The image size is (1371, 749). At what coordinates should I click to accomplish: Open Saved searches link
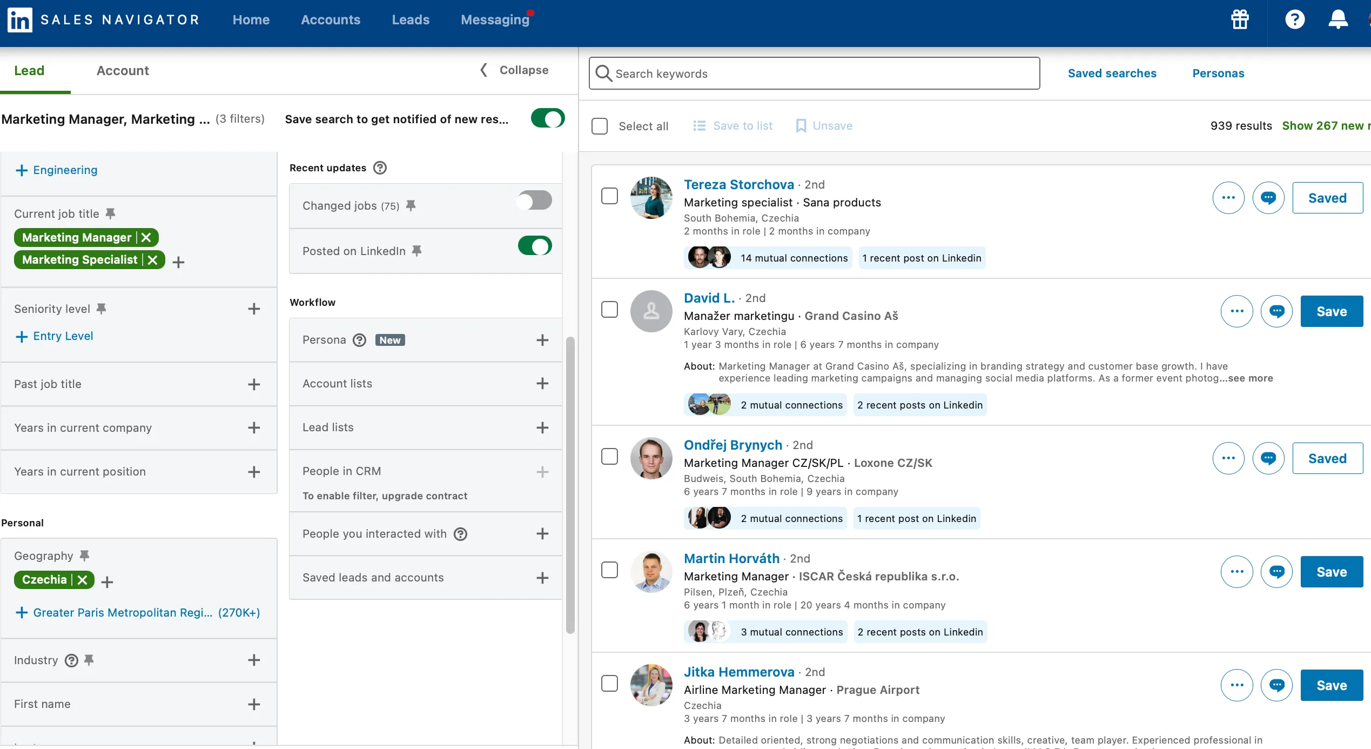click(1112, 73)
